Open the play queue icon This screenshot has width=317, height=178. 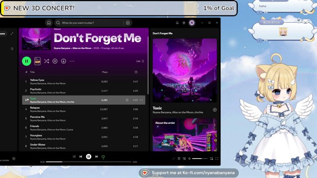[179, 159]
